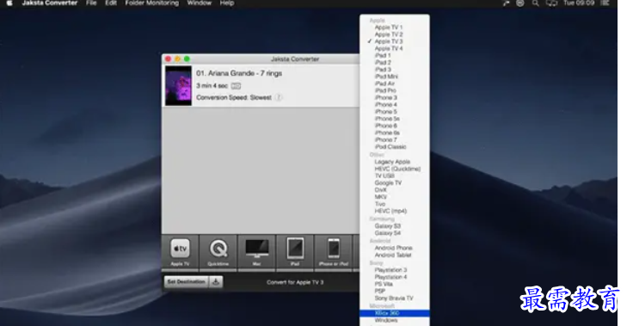Open the notification center list icon
The height and width of the screenshot is (326, 627).
pyautogui.click(x=605, y=3)
